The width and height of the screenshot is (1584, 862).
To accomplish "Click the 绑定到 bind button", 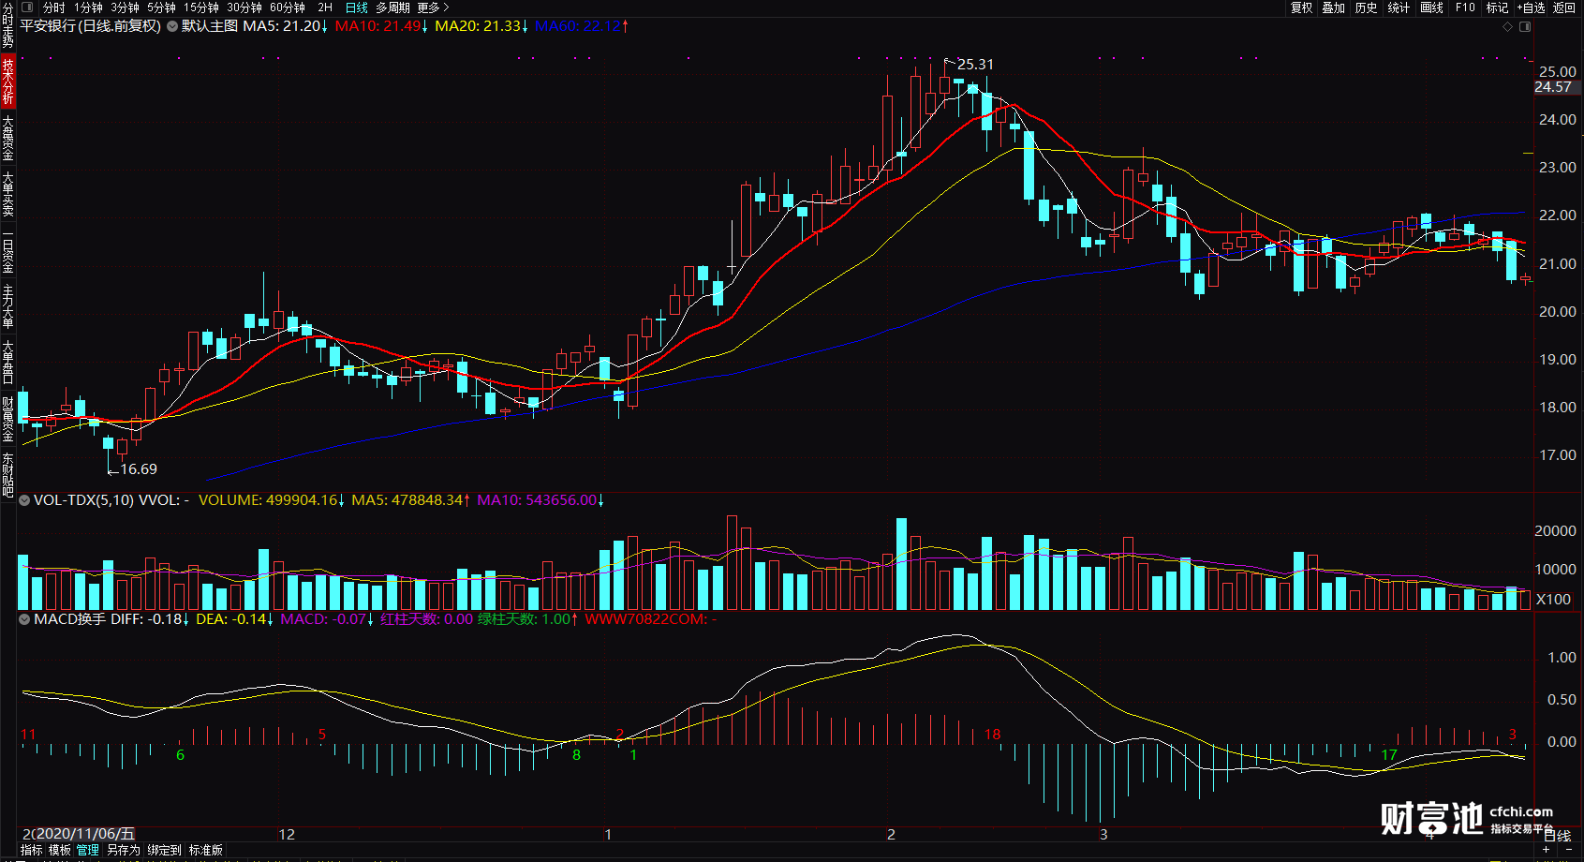I will tap(164, 850).
